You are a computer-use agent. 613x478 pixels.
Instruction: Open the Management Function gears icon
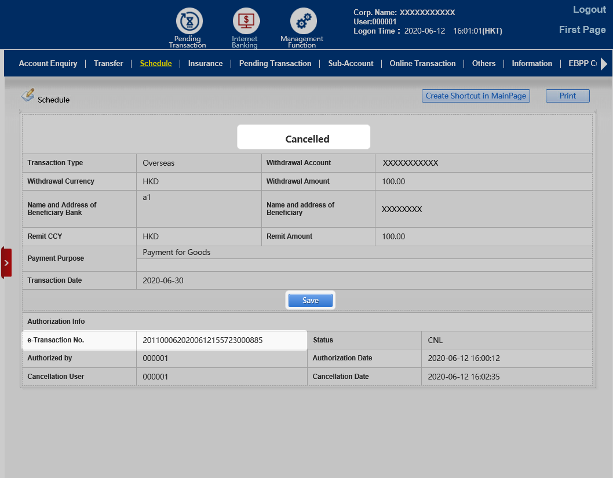[302, 21]
